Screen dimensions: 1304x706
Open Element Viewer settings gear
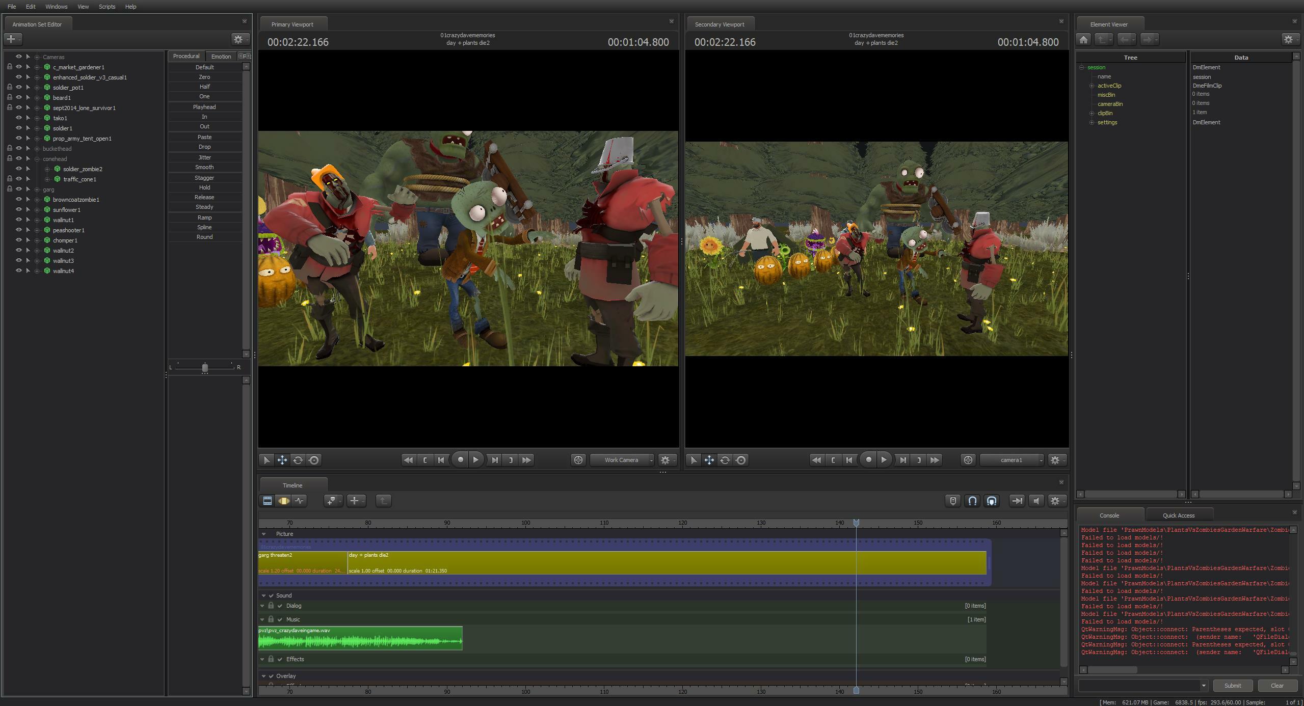tap(1290, 39)
